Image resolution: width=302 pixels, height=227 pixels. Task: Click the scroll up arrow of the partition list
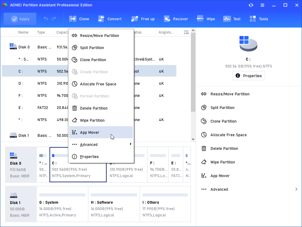tap(193, 30)
